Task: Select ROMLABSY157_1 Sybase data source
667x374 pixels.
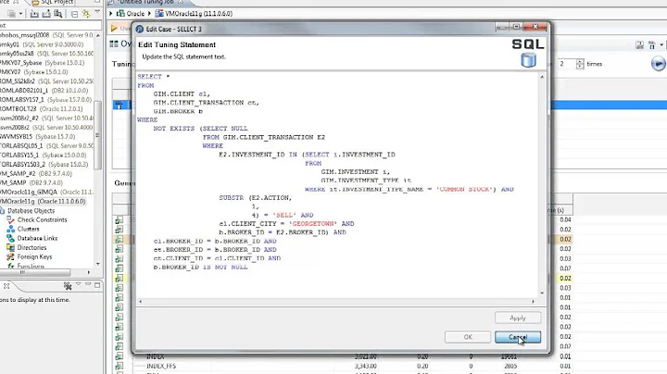Action: click(x=45, y=100)
